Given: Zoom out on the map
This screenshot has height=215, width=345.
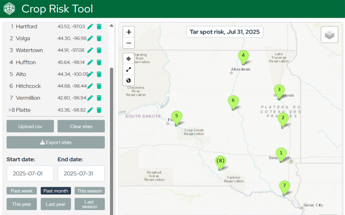Looking at the screenshot, I should coord(129,43).
